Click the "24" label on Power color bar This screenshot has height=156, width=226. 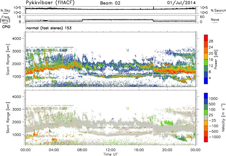pyautogui.click(x=211, y=47)
